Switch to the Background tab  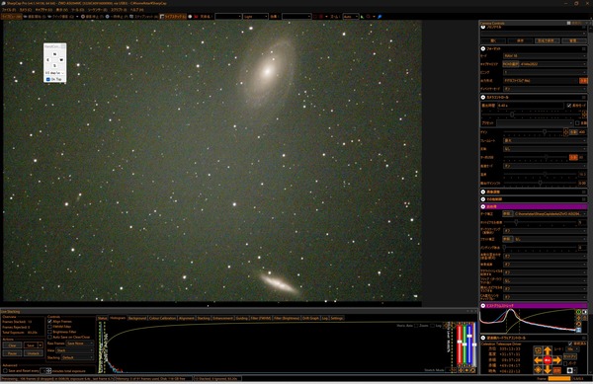137,318
